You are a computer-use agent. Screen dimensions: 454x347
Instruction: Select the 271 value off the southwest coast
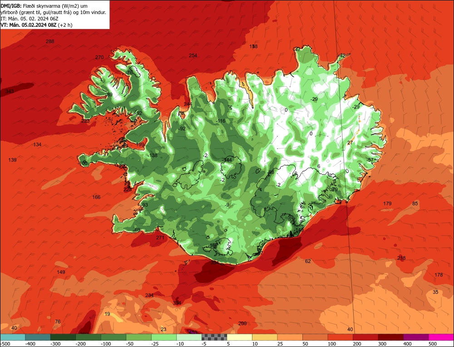click(160, 238)
